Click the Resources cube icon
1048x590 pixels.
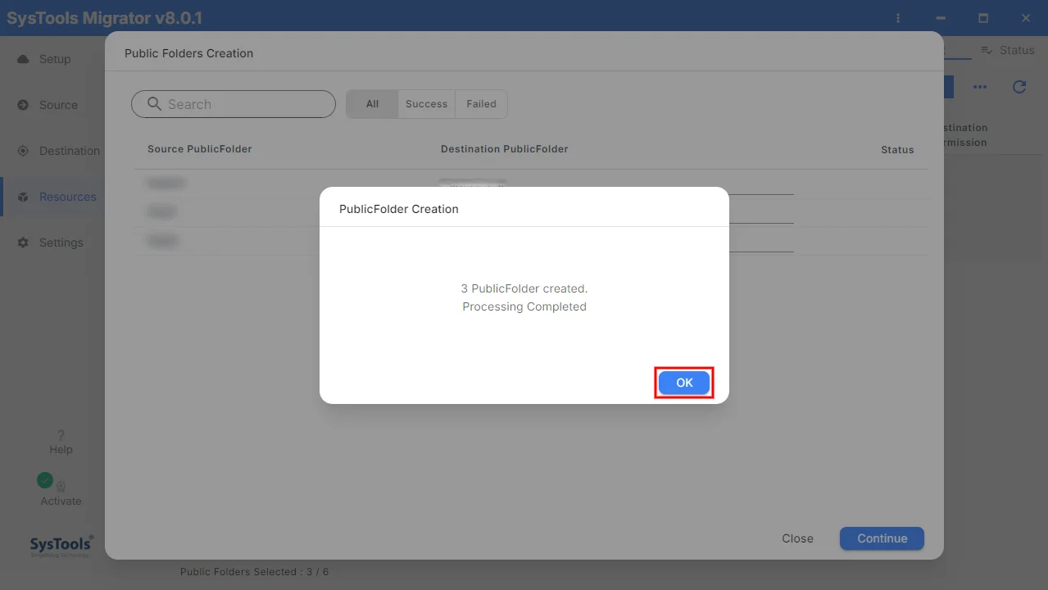click(x=23, y=197)
